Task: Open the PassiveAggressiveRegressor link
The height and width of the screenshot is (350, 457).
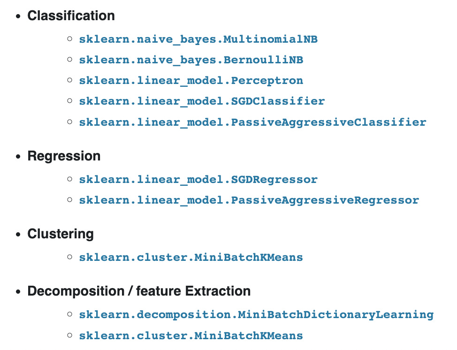Action: click(x=249, y=201)
